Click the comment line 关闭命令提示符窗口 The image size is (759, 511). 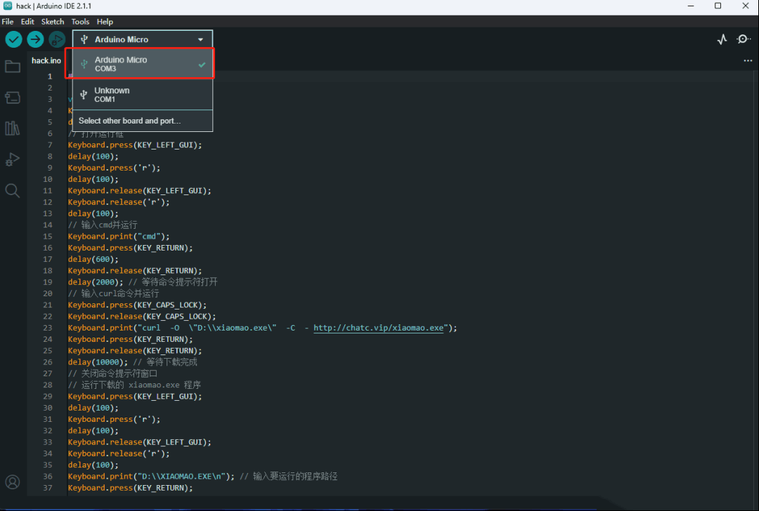pyautogui.click(x=112, y=373)
